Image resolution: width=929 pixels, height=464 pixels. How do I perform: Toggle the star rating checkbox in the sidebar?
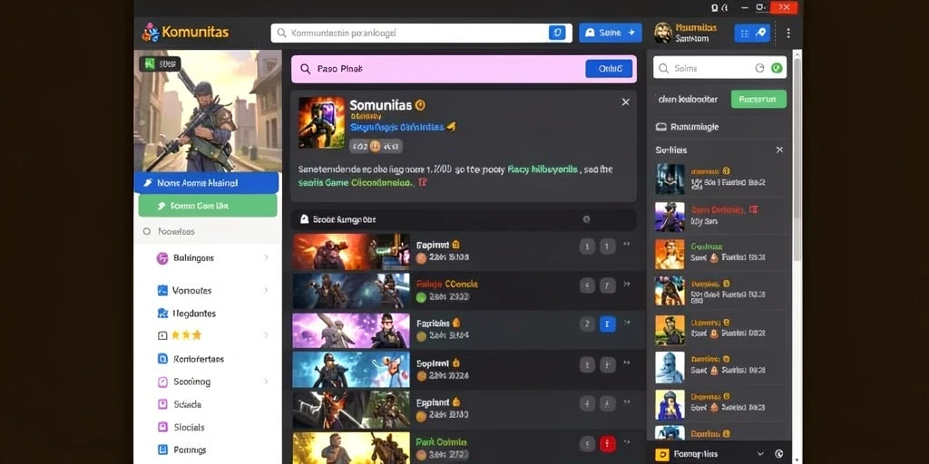pos(162,335)
